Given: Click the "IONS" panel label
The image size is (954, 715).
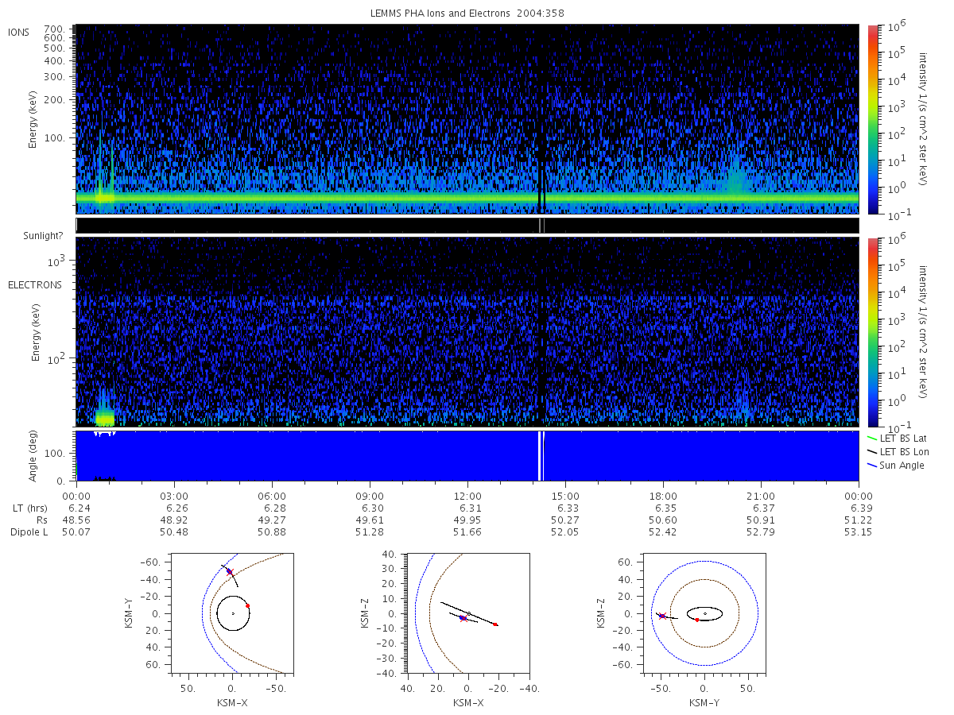Looking at the screenshot, I should coord(20,32).
